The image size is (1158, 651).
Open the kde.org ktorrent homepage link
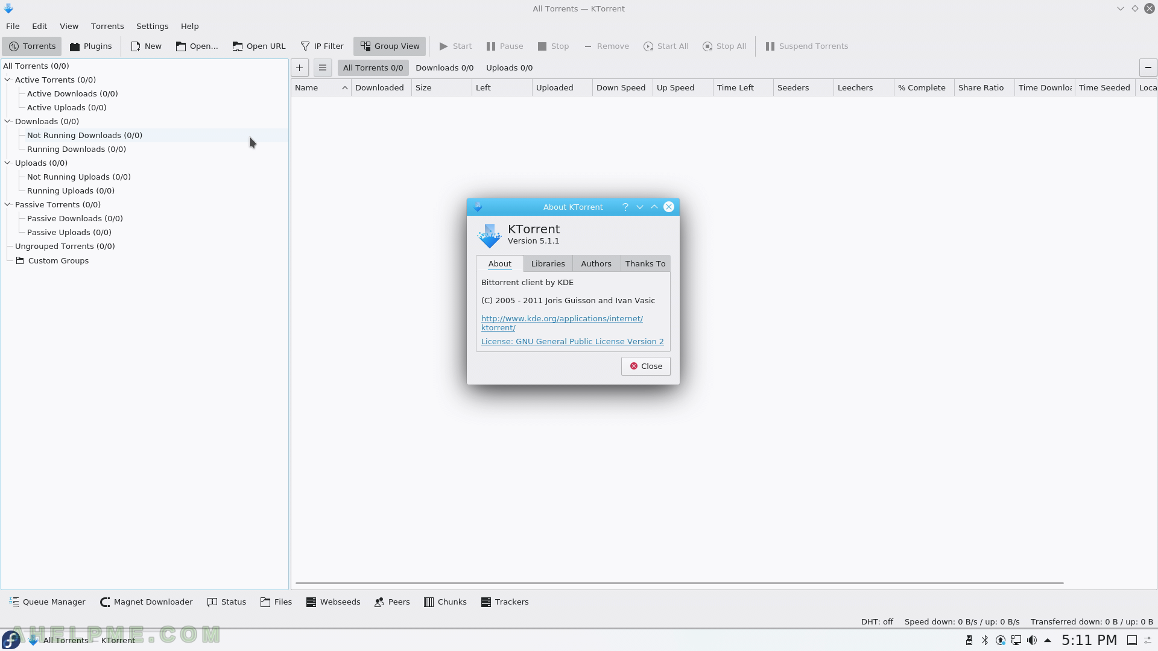pos(562,323)
